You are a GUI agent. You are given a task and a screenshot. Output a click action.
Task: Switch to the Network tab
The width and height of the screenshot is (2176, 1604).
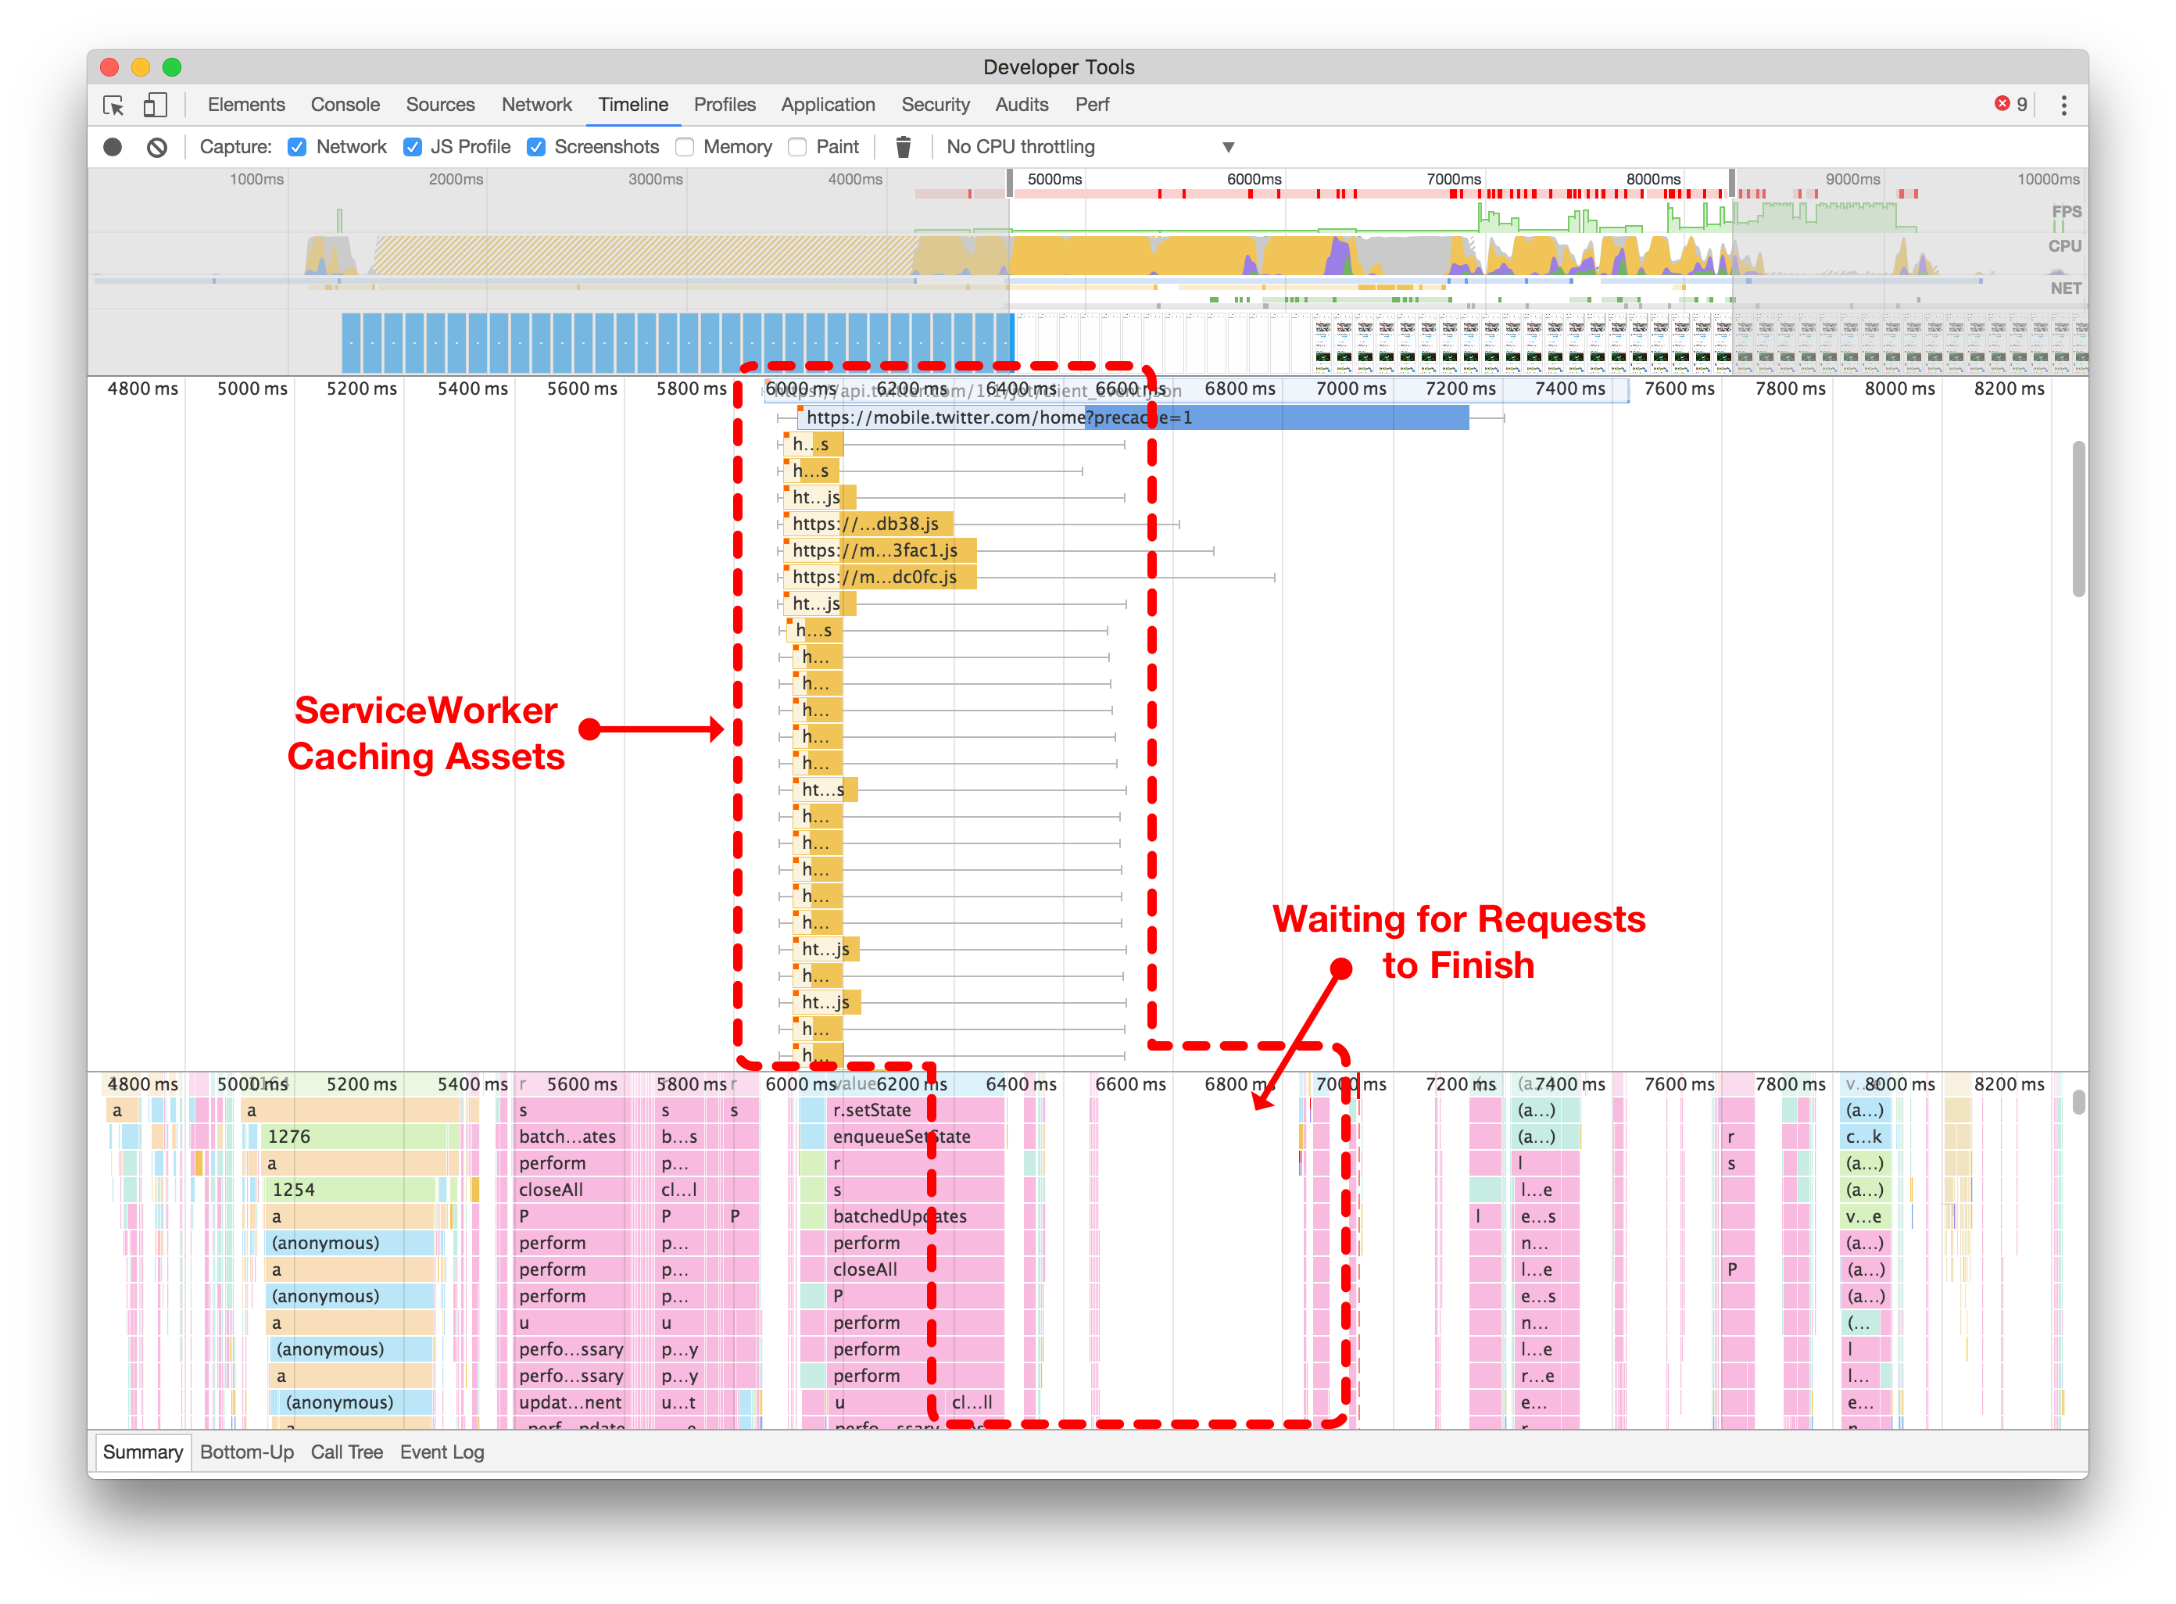pos(536,105)
